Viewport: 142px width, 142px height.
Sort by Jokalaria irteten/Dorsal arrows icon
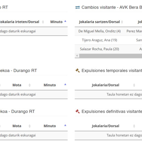click(x=43, y=22)
